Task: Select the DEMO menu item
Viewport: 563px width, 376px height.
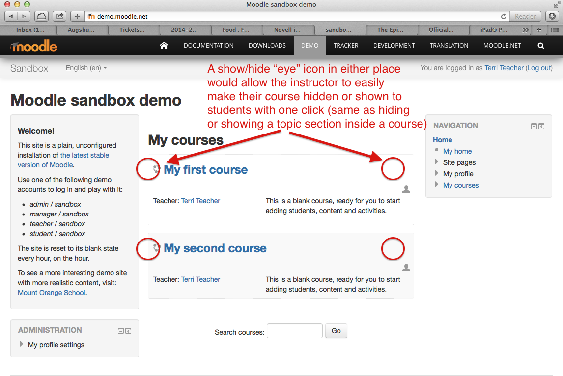Action: (x=310, y=46)
